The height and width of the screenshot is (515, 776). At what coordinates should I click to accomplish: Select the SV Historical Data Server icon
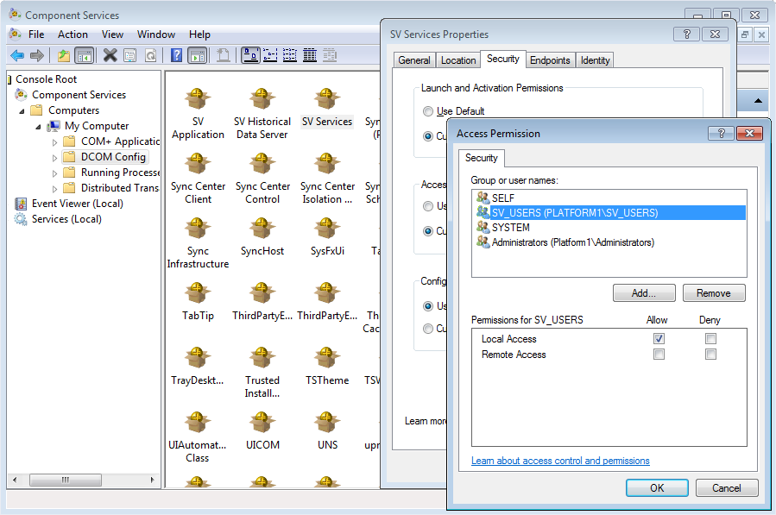pos(262,98)
